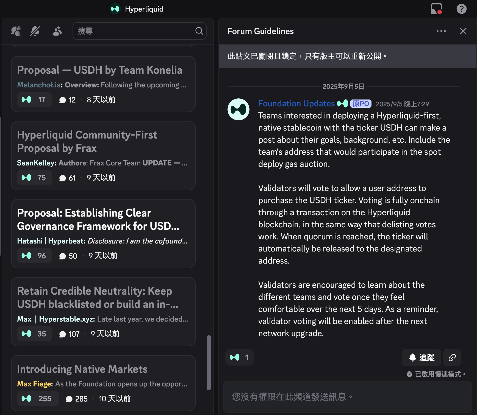Viewport: 477px width, 415px height.
Task: Toggle the 75 reaction on Frax proposal
Action: tap(35, 178)
